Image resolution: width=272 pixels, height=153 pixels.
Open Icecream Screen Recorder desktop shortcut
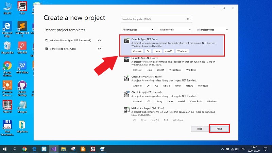pos(7,89)
